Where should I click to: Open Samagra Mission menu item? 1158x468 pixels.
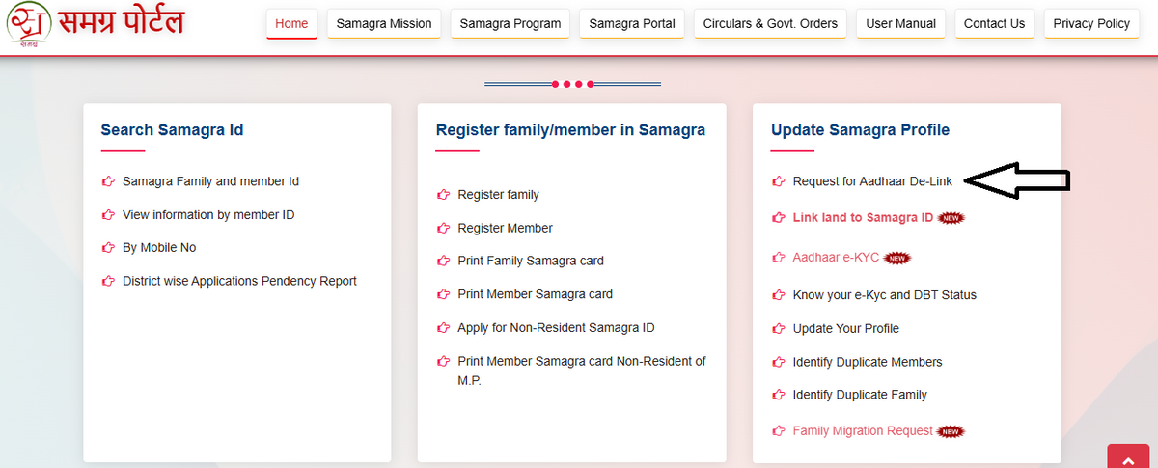(x=384, y=23)
